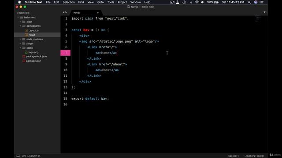Collapse the hello-next root folder
Viewport: 282px width, 158px height.
(18, 18)
